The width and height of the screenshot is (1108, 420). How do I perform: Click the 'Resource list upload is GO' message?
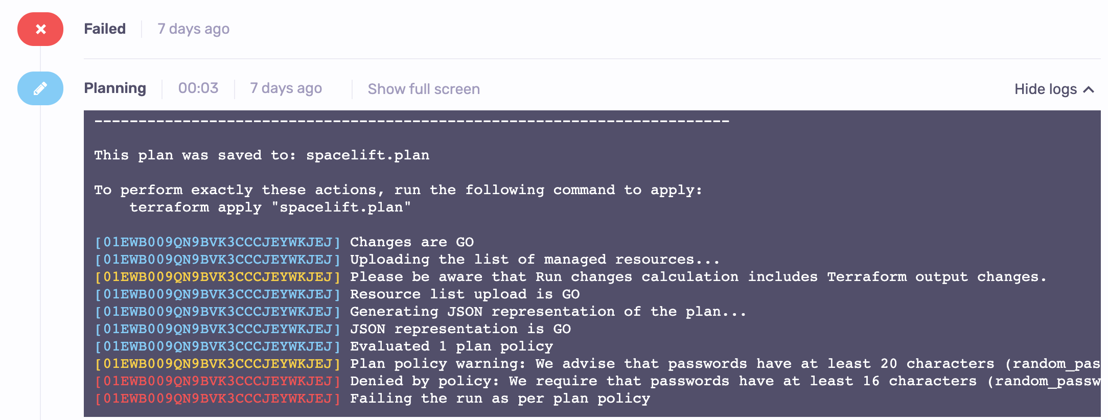click(x=465, y=294)
